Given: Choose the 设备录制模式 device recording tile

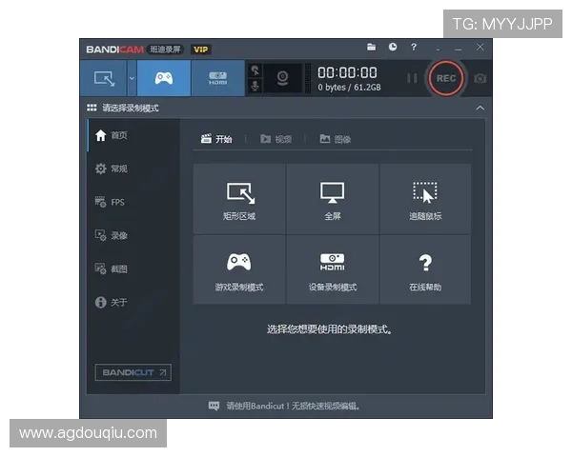Looking at the screenshot, I should coord(333,269).
